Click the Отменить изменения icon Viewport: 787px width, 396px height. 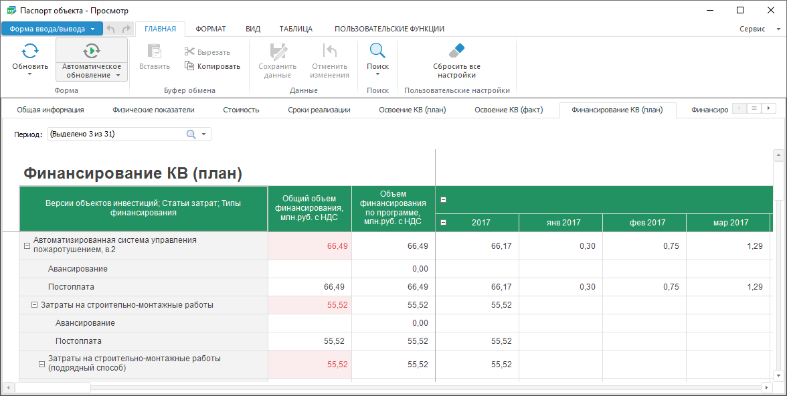(329, 51)
